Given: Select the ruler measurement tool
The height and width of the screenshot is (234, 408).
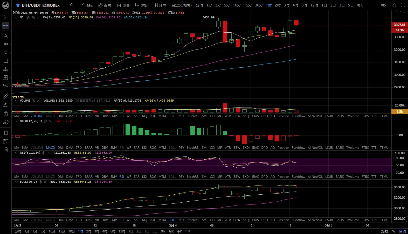Looking at the screenshot, I should tap(5, 96).
